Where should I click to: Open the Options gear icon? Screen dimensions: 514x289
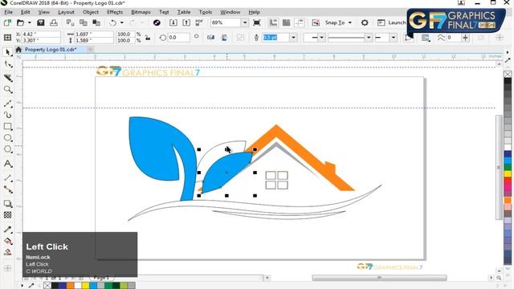(365, 22)
